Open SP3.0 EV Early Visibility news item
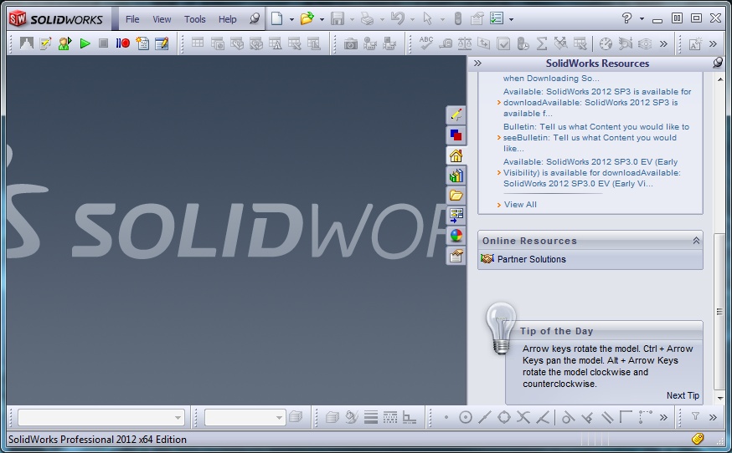 [x=591, y=172]
